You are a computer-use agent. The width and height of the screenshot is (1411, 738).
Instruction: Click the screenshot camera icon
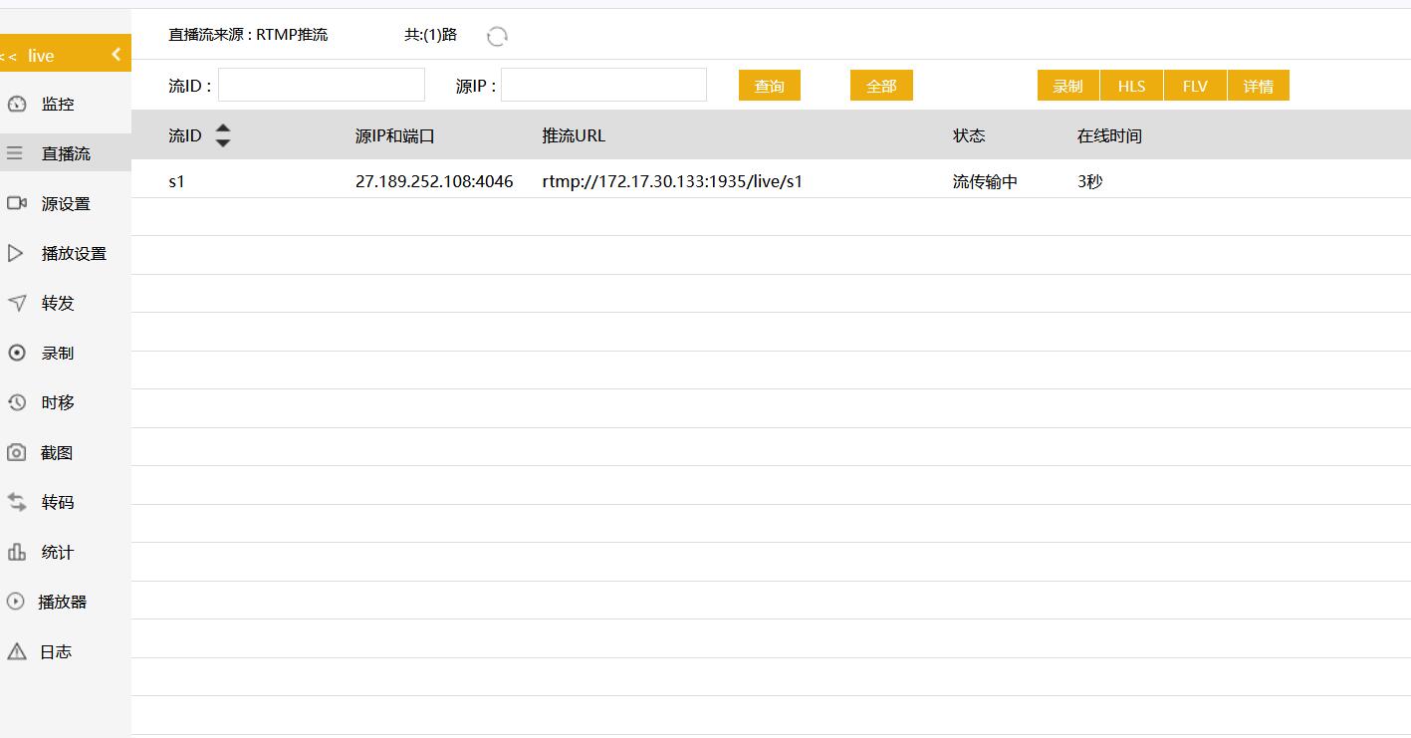click(x=16, y=452)
